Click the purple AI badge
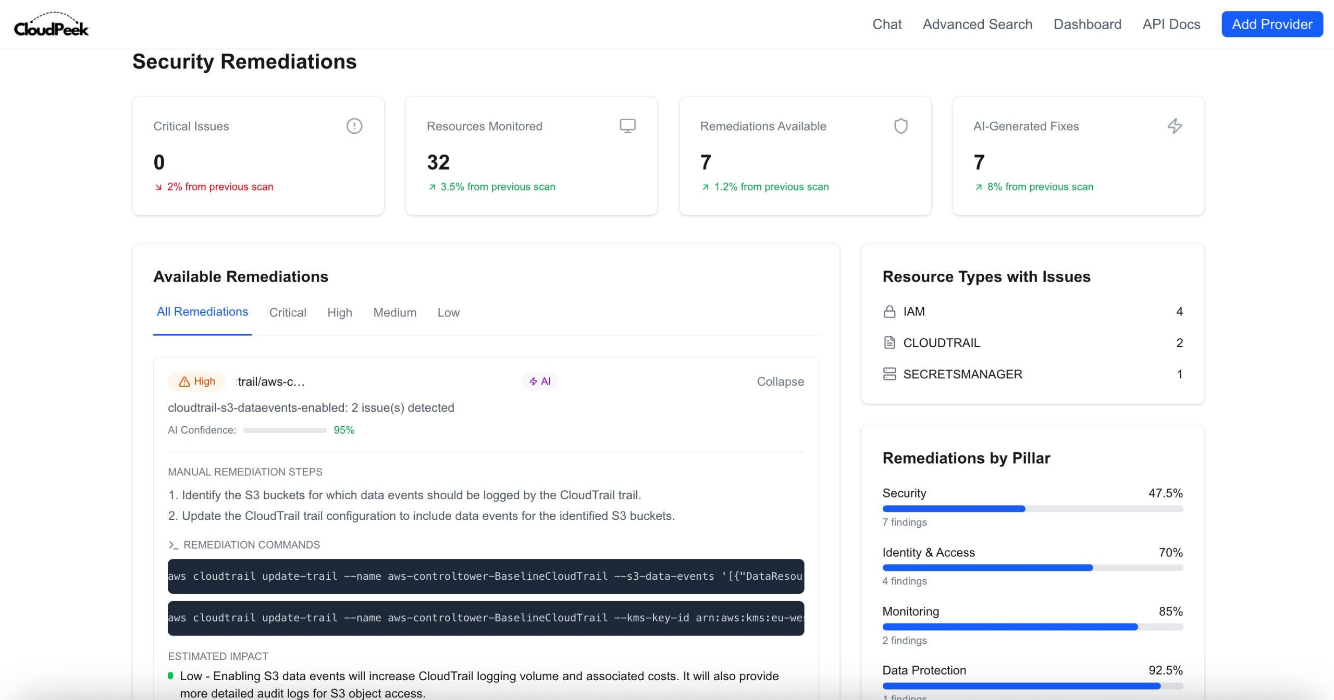1334x700 pixels. (540, 381)
